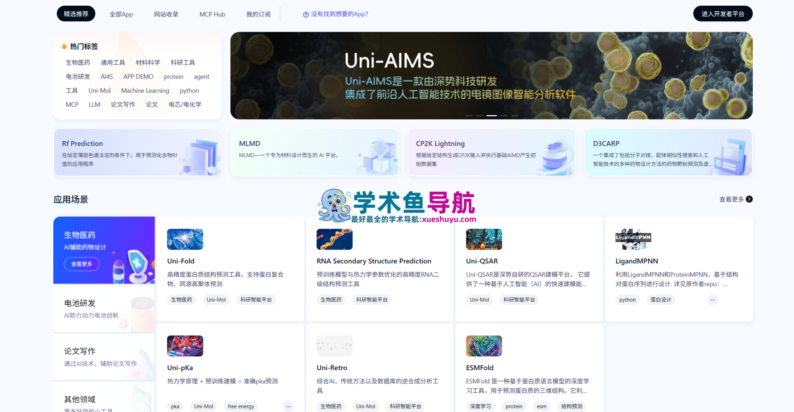The width and height of the screenshot is (794, 412).
Task: Click the Uni-Retro card title
Action: point(332,368)
